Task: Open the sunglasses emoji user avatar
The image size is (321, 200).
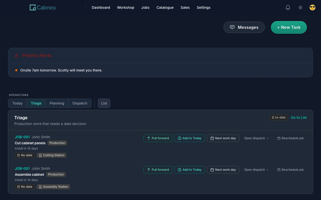Action: [312, 7]
